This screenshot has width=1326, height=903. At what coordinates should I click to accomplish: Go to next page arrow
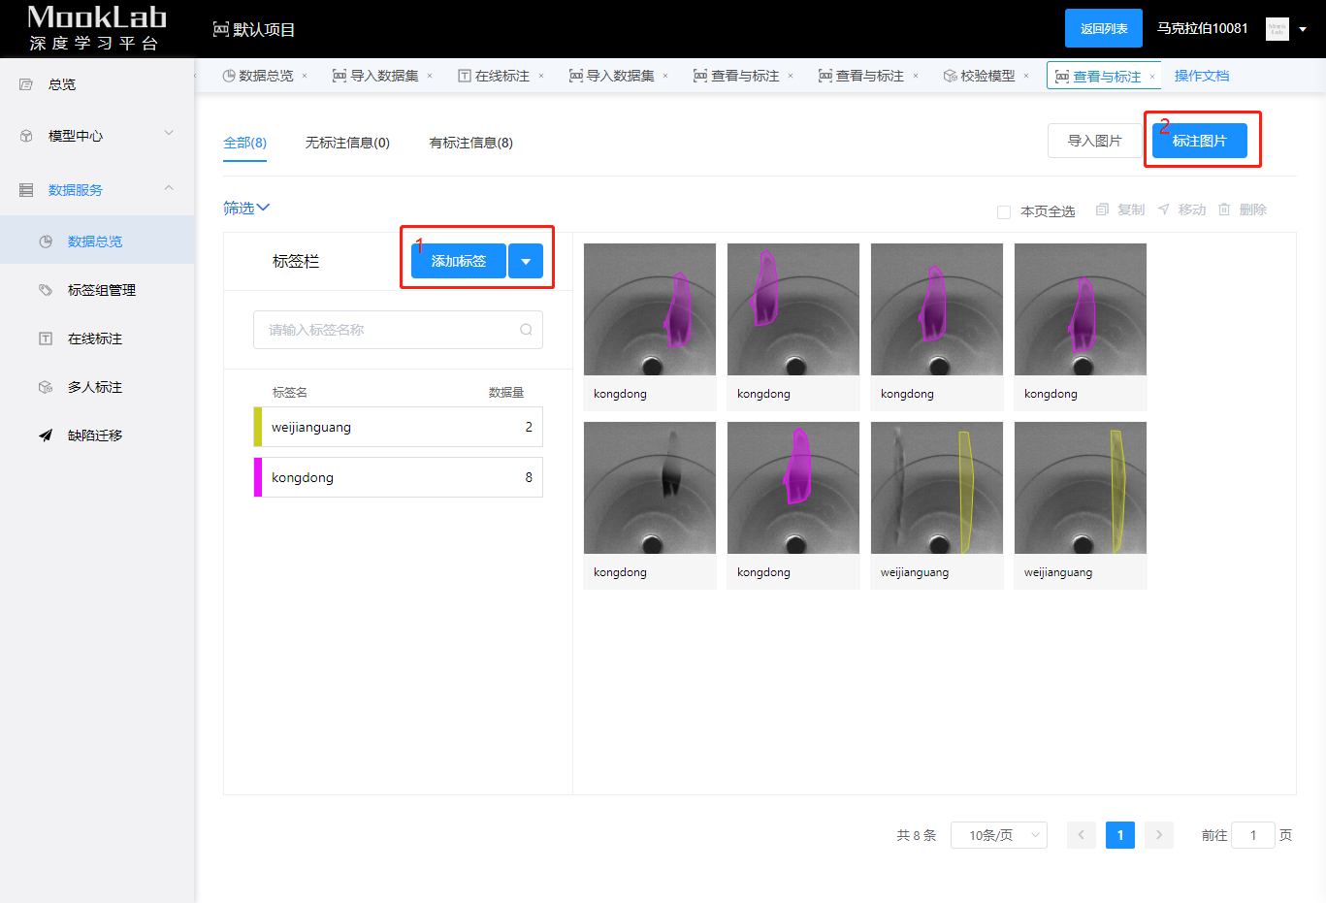(x=1159, y=835)
